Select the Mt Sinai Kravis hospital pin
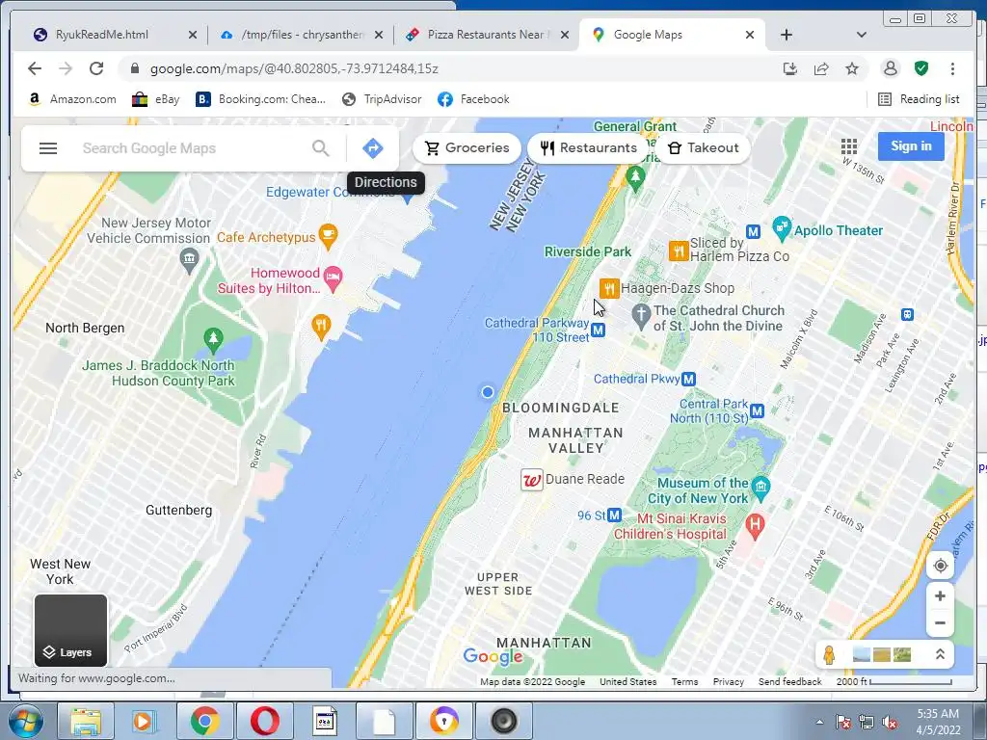 (x=755, y=525)
